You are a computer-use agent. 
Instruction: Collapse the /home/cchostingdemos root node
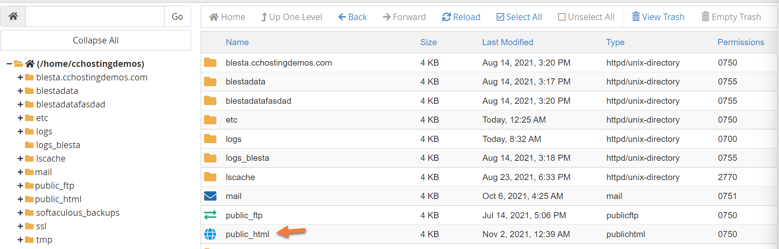click(x=9, y=64)
